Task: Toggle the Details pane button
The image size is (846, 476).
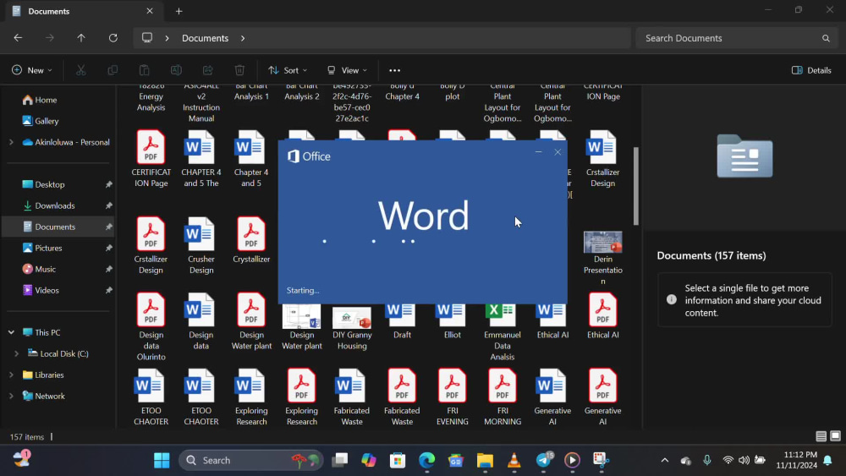Action: 811,70
